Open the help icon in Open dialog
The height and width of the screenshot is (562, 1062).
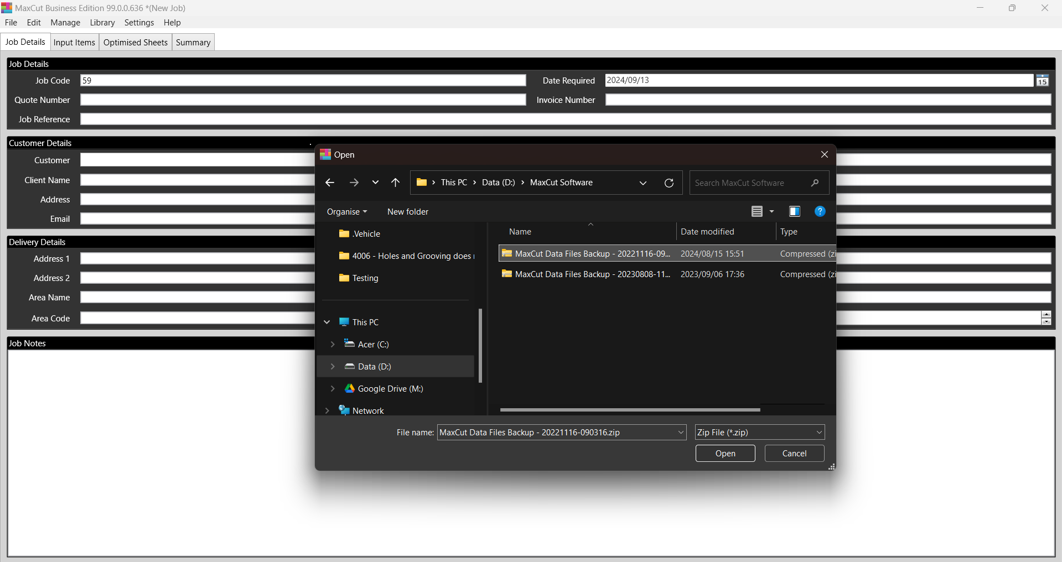coord(820,211)
